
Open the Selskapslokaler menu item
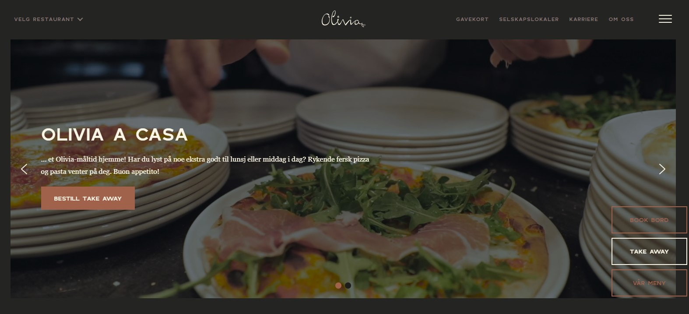point(529,19)
